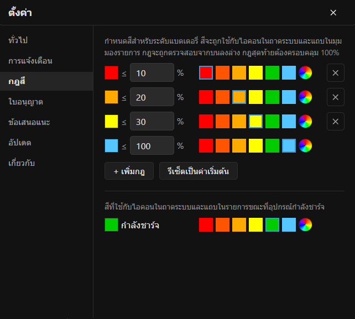Pick selected amber palette swatch in 20% row
This screenshot has width=355, height=319.
click(239, 97)
